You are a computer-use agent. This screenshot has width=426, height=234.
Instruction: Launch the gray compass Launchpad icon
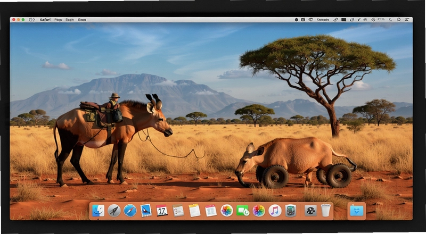point(114,211)
